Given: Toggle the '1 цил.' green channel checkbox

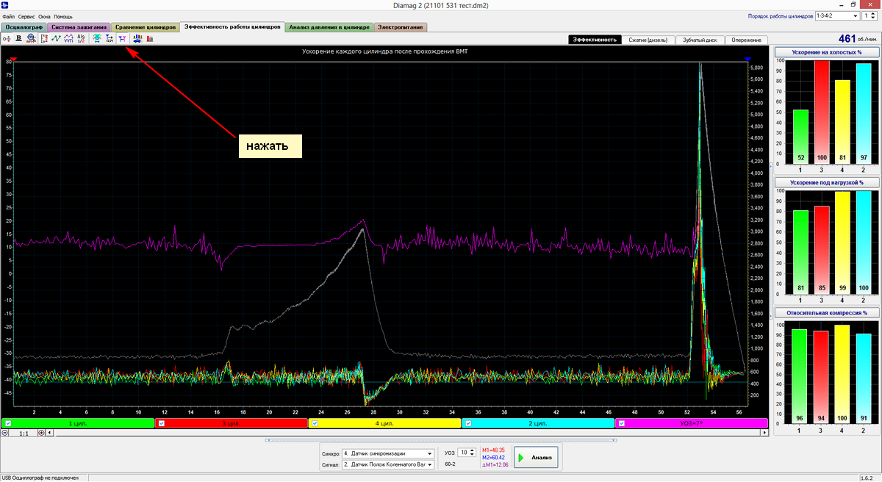Looking at the screenshot, I should point(8,424).
